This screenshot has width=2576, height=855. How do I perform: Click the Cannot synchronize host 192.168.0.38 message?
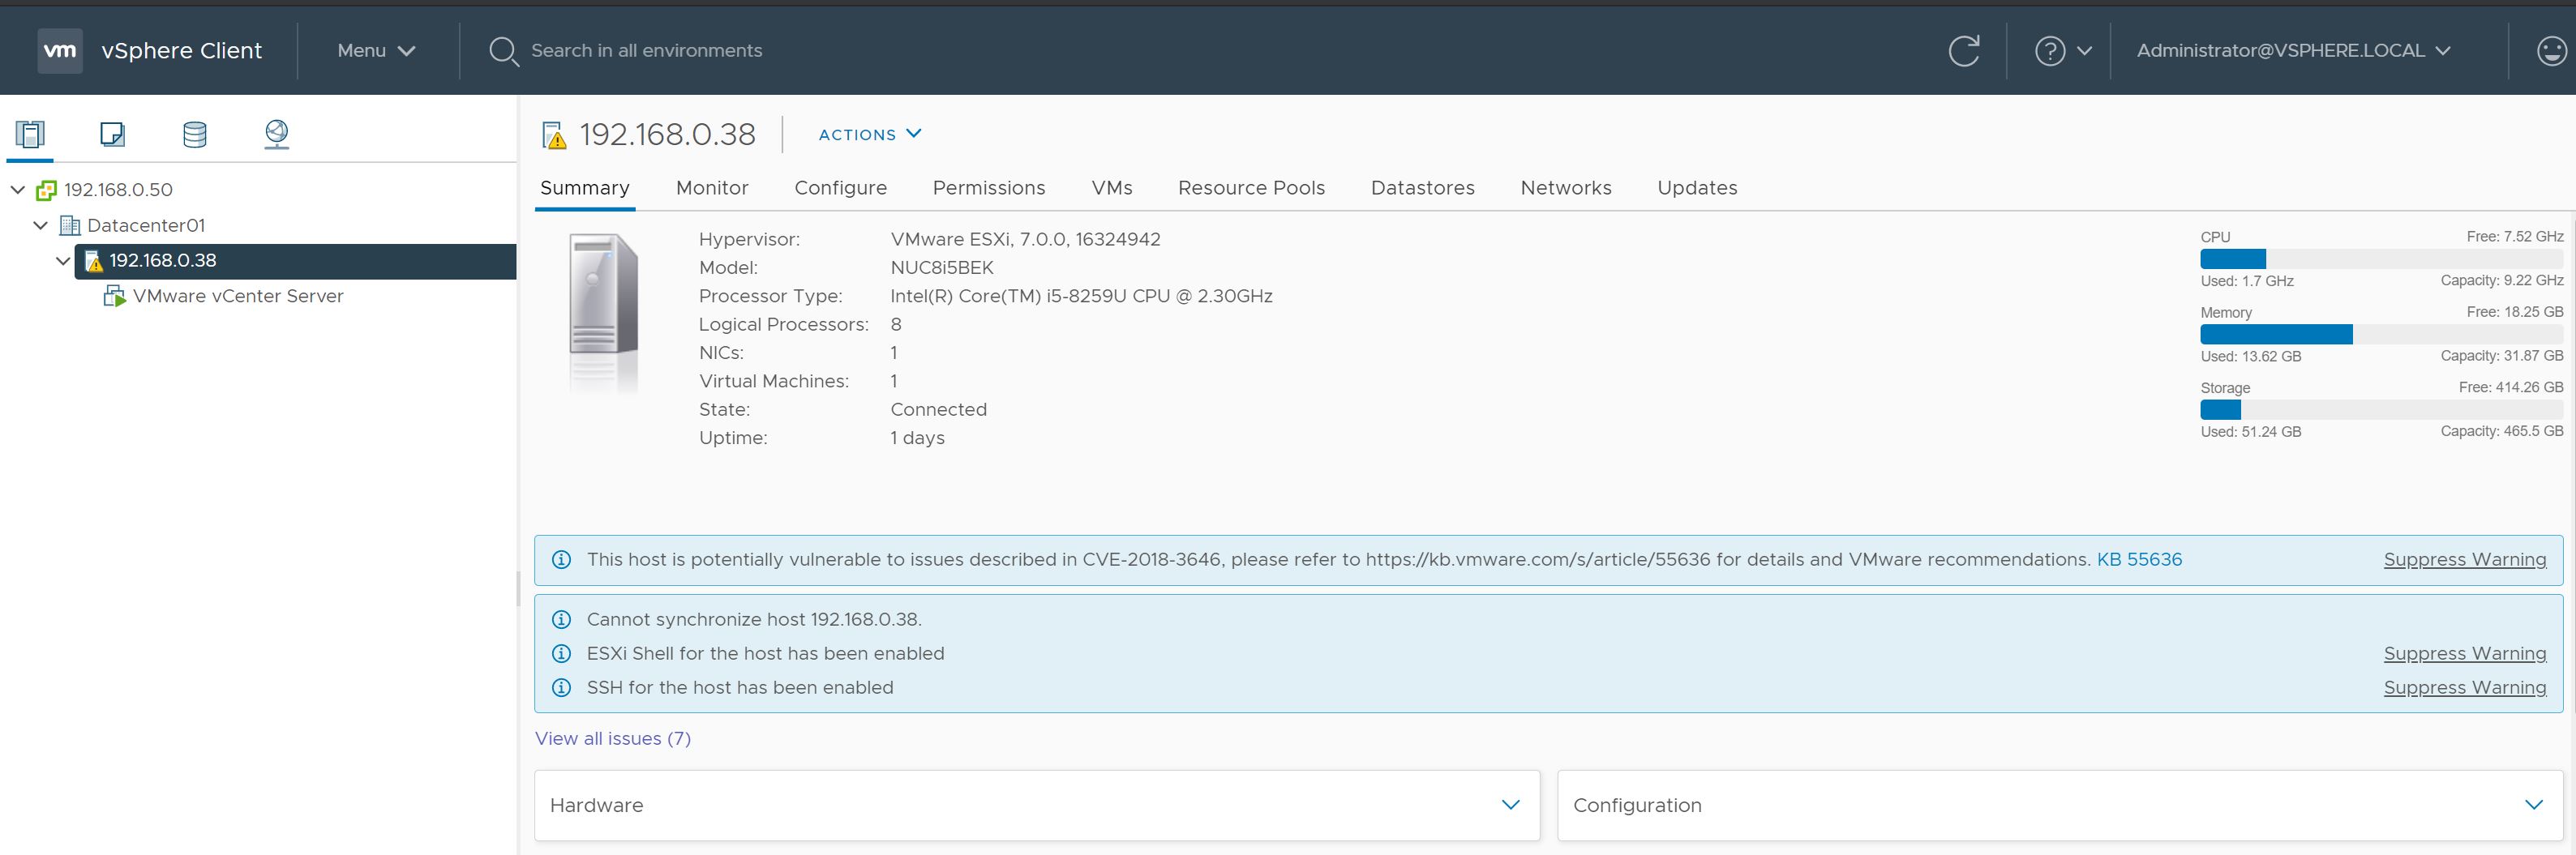pyautogui.click(x=754, y=620)
